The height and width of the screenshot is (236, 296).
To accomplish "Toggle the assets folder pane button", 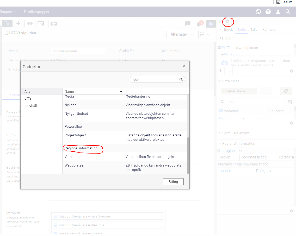I will pyautogui.click(x=211, y=24).
